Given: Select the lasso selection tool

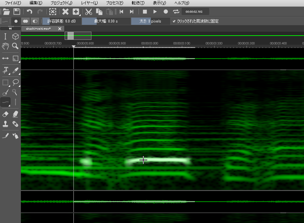Looking at the screenshot, I should (x=15, y=82).
